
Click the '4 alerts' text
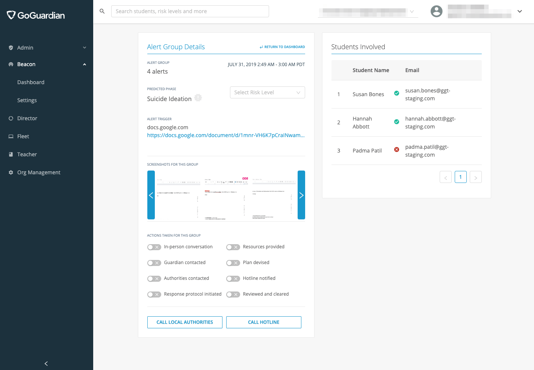(157, 71)
